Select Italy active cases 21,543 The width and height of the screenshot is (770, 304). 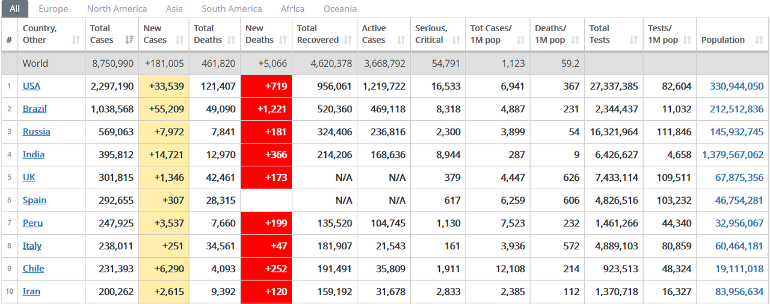tap(390, 246)
